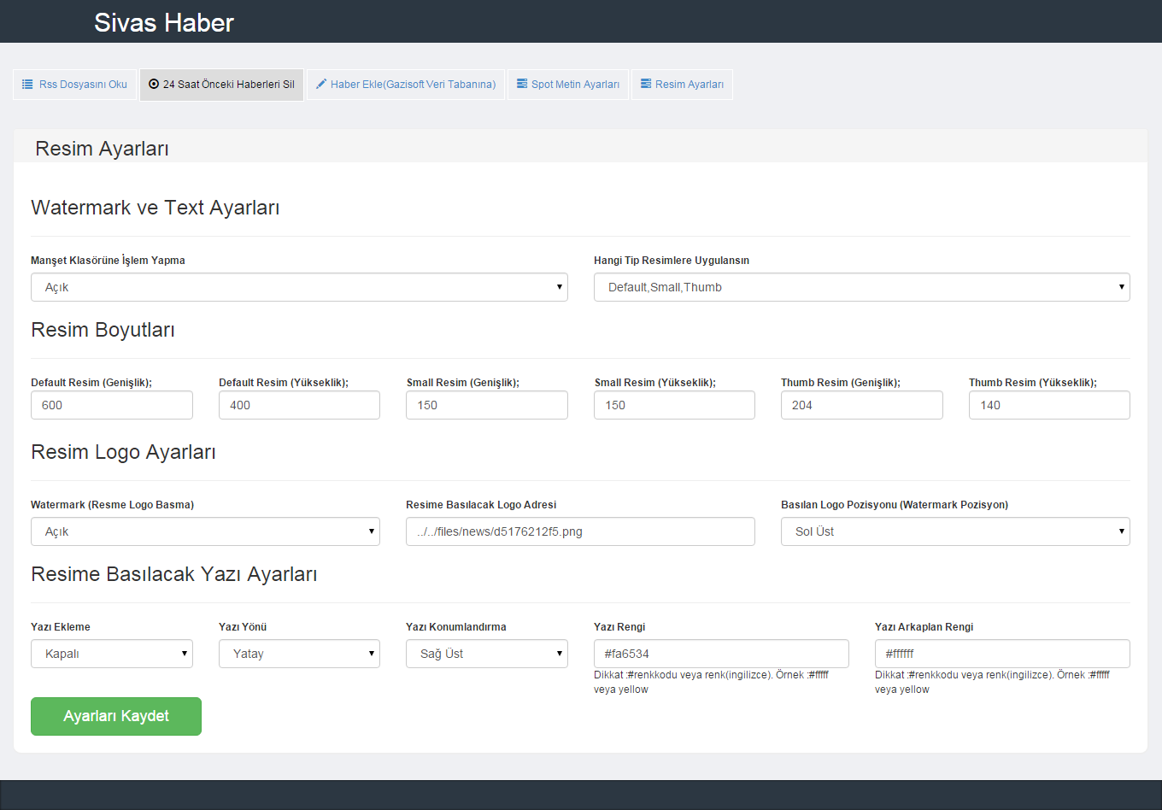Click Resime Basılacak Logo Adresi field

(x=580, y=531)
